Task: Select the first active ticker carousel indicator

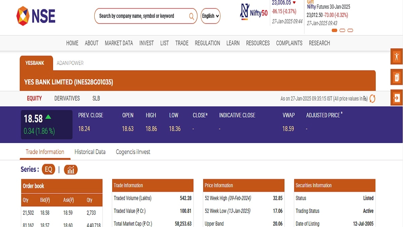Action: (x=334, y=30)
